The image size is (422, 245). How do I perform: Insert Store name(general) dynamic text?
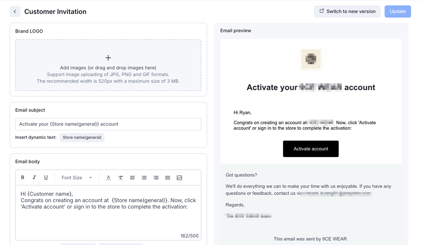(82, 138)
